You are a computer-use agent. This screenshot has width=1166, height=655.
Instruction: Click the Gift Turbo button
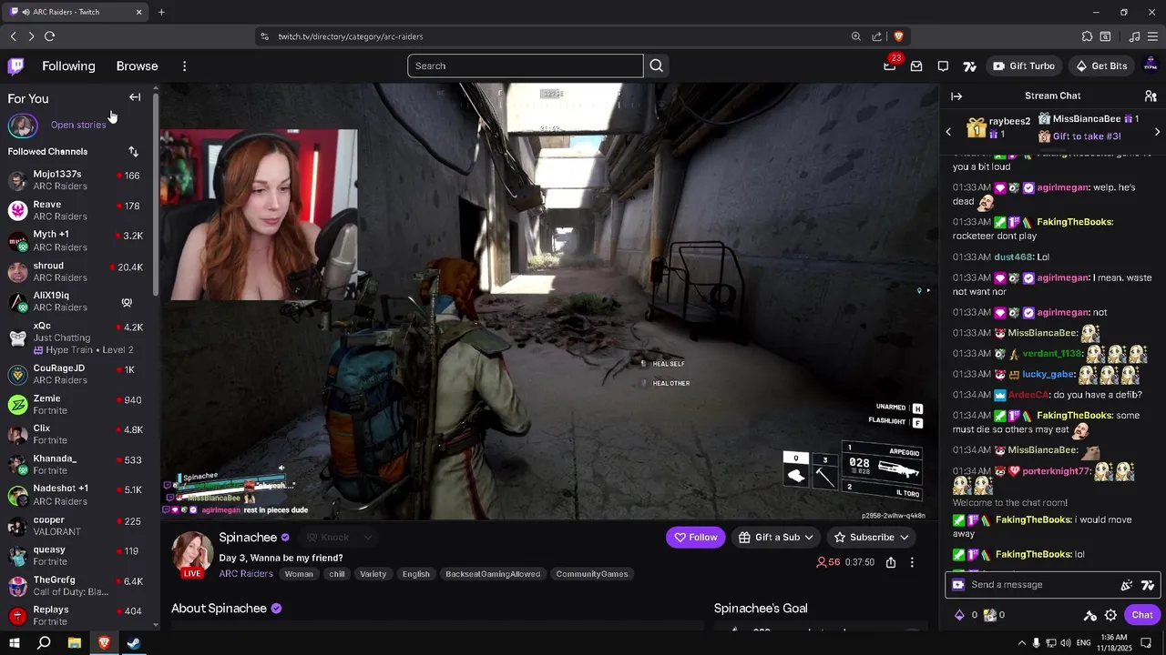[1024, 65]
